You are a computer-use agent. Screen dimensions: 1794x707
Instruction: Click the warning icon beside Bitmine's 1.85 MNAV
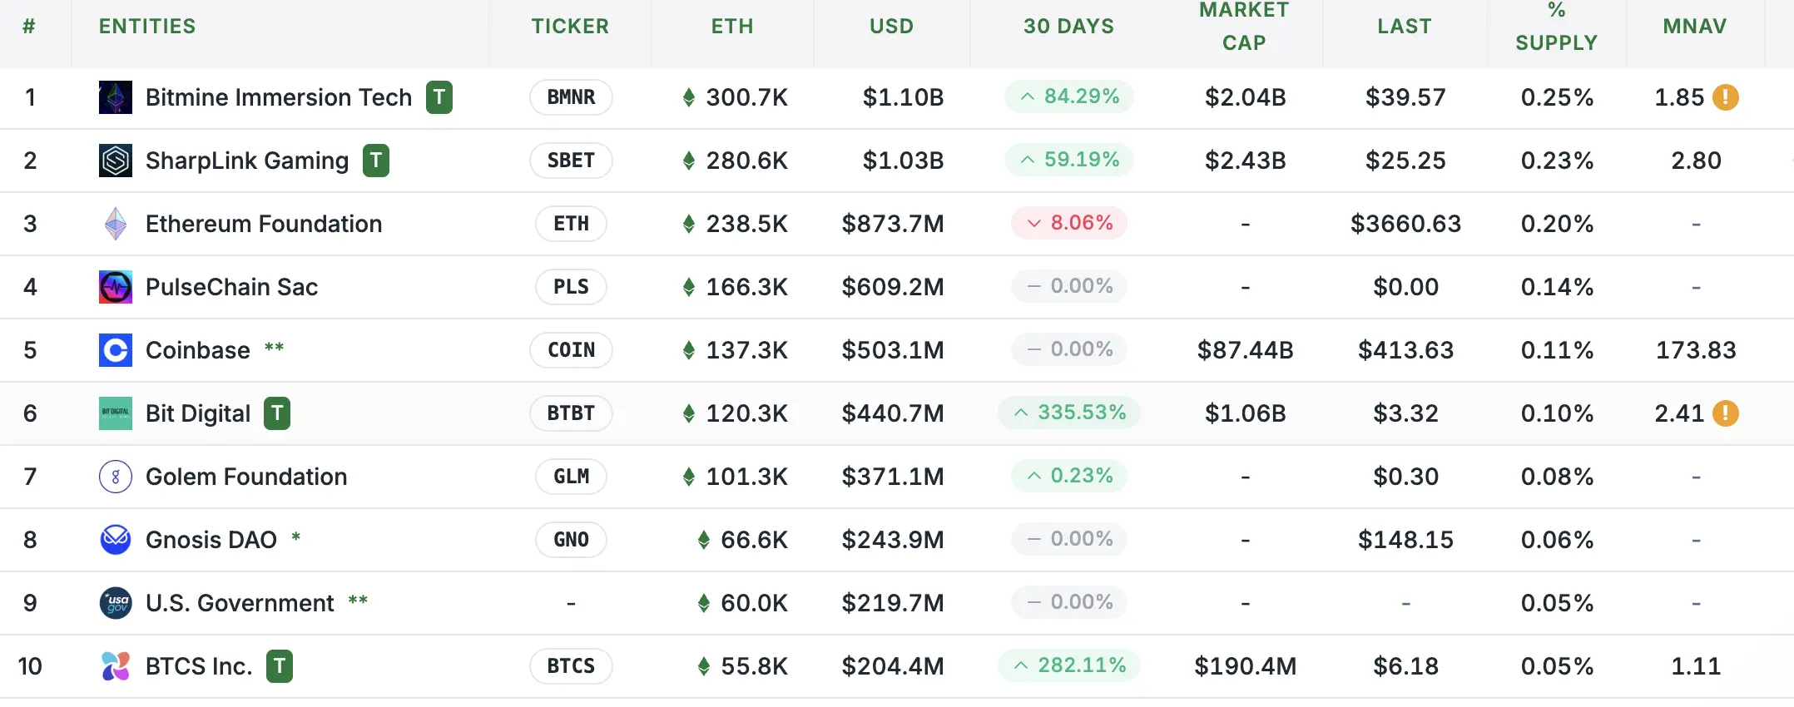coord(1727,97)
